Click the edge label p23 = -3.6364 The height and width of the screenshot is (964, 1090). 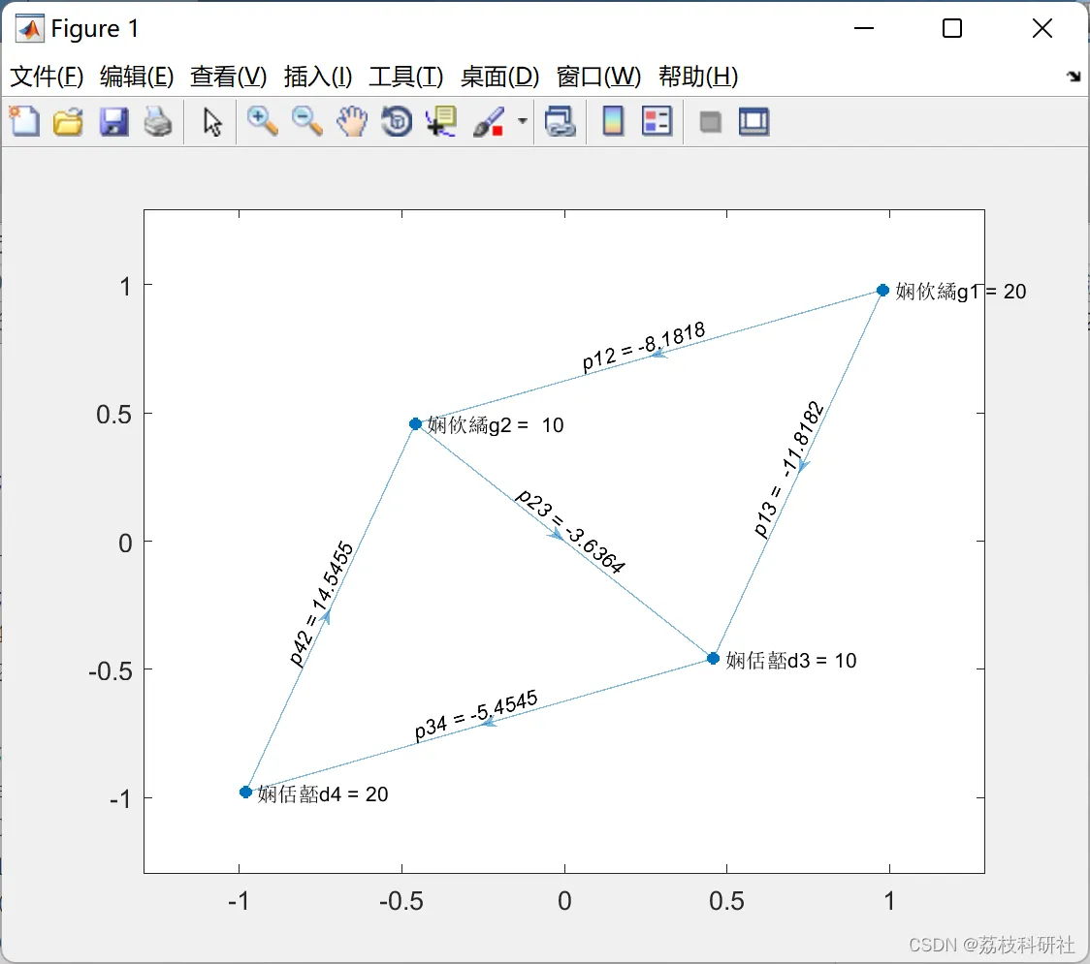[571, 531]
